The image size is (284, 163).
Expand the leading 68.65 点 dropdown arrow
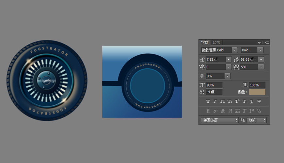click(x=261, y=59)
